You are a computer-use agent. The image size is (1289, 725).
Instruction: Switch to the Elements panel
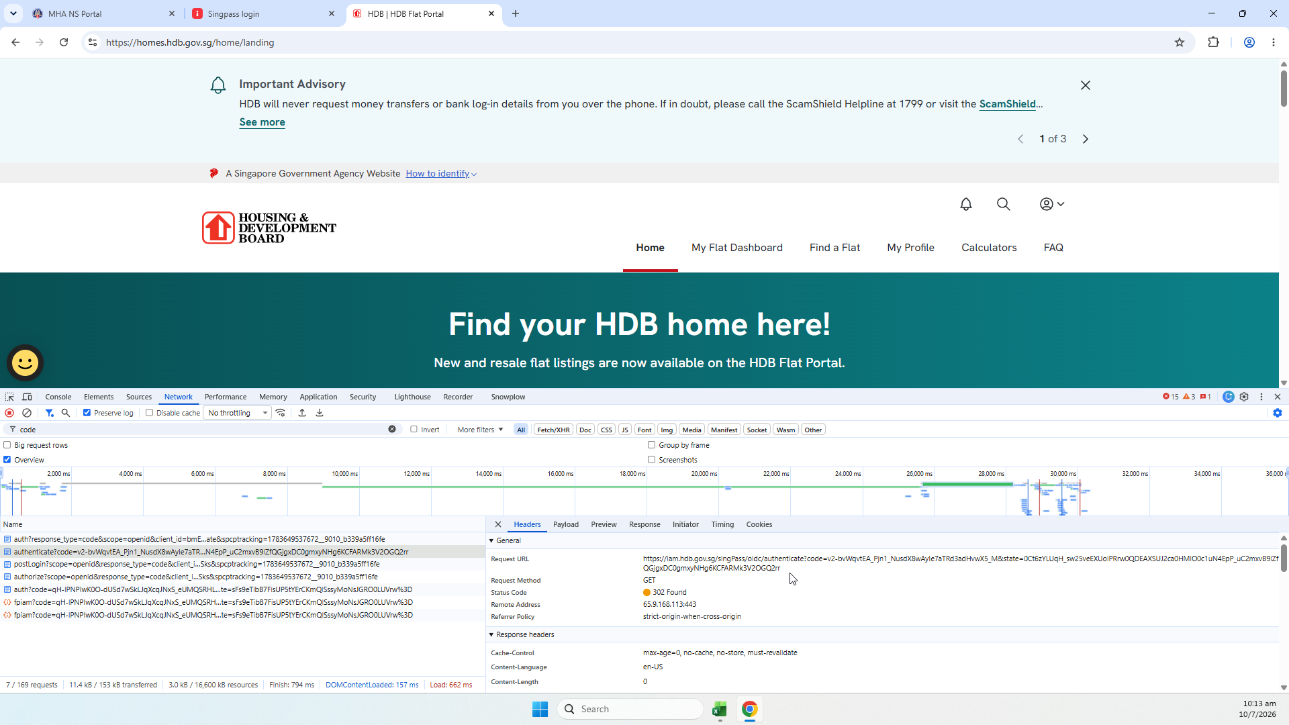click(99, 397)
